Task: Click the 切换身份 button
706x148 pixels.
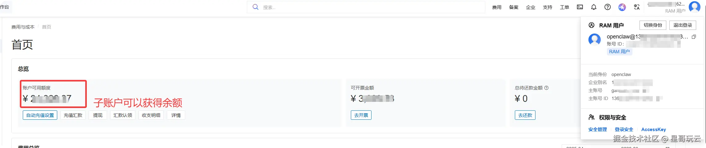Action: [653, 25]
